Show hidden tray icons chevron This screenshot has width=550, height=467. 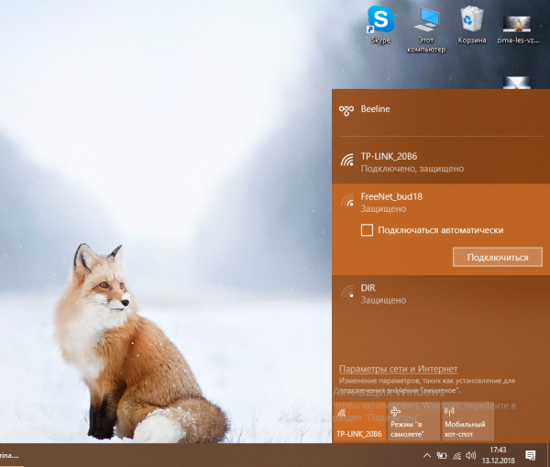click(x=427, y=455)
